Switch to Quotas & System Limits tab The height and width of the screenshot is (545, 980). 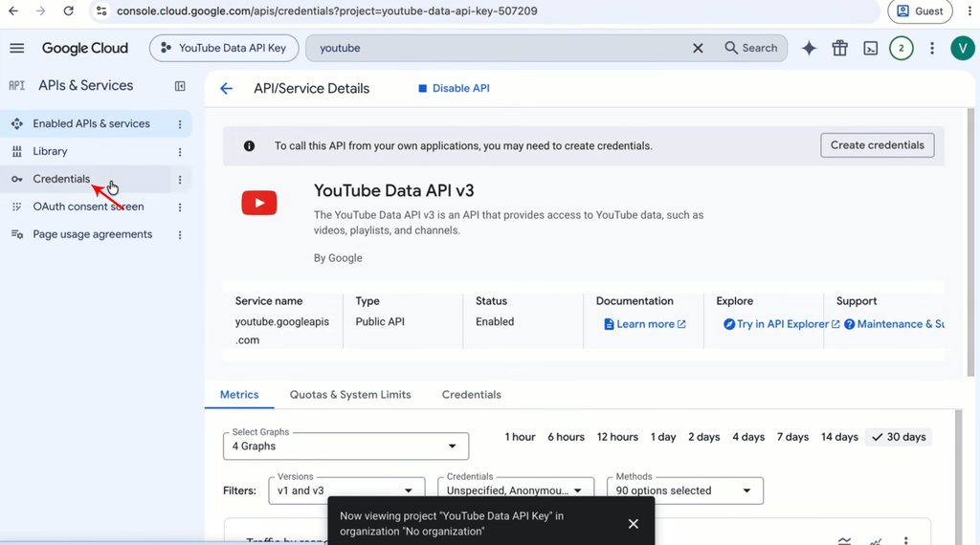coord(350,395)
